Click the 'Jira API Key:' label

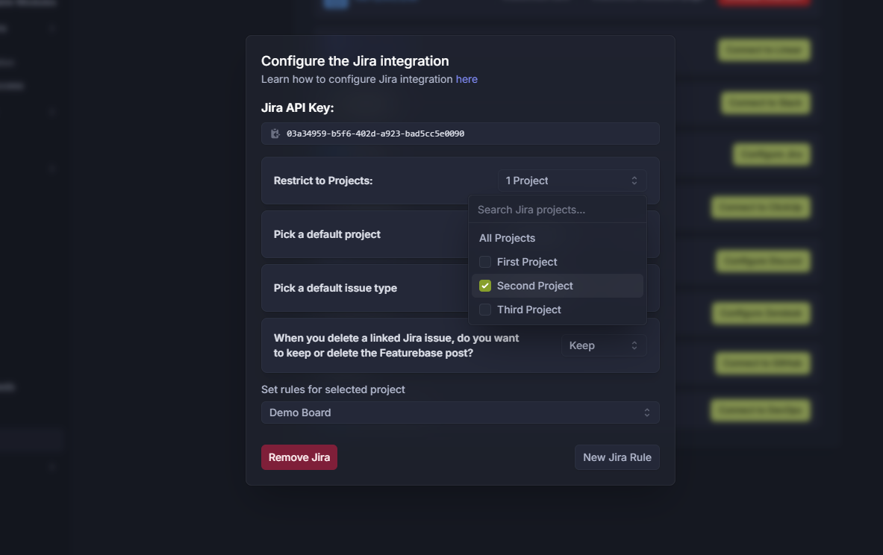[x=297, y=107]
